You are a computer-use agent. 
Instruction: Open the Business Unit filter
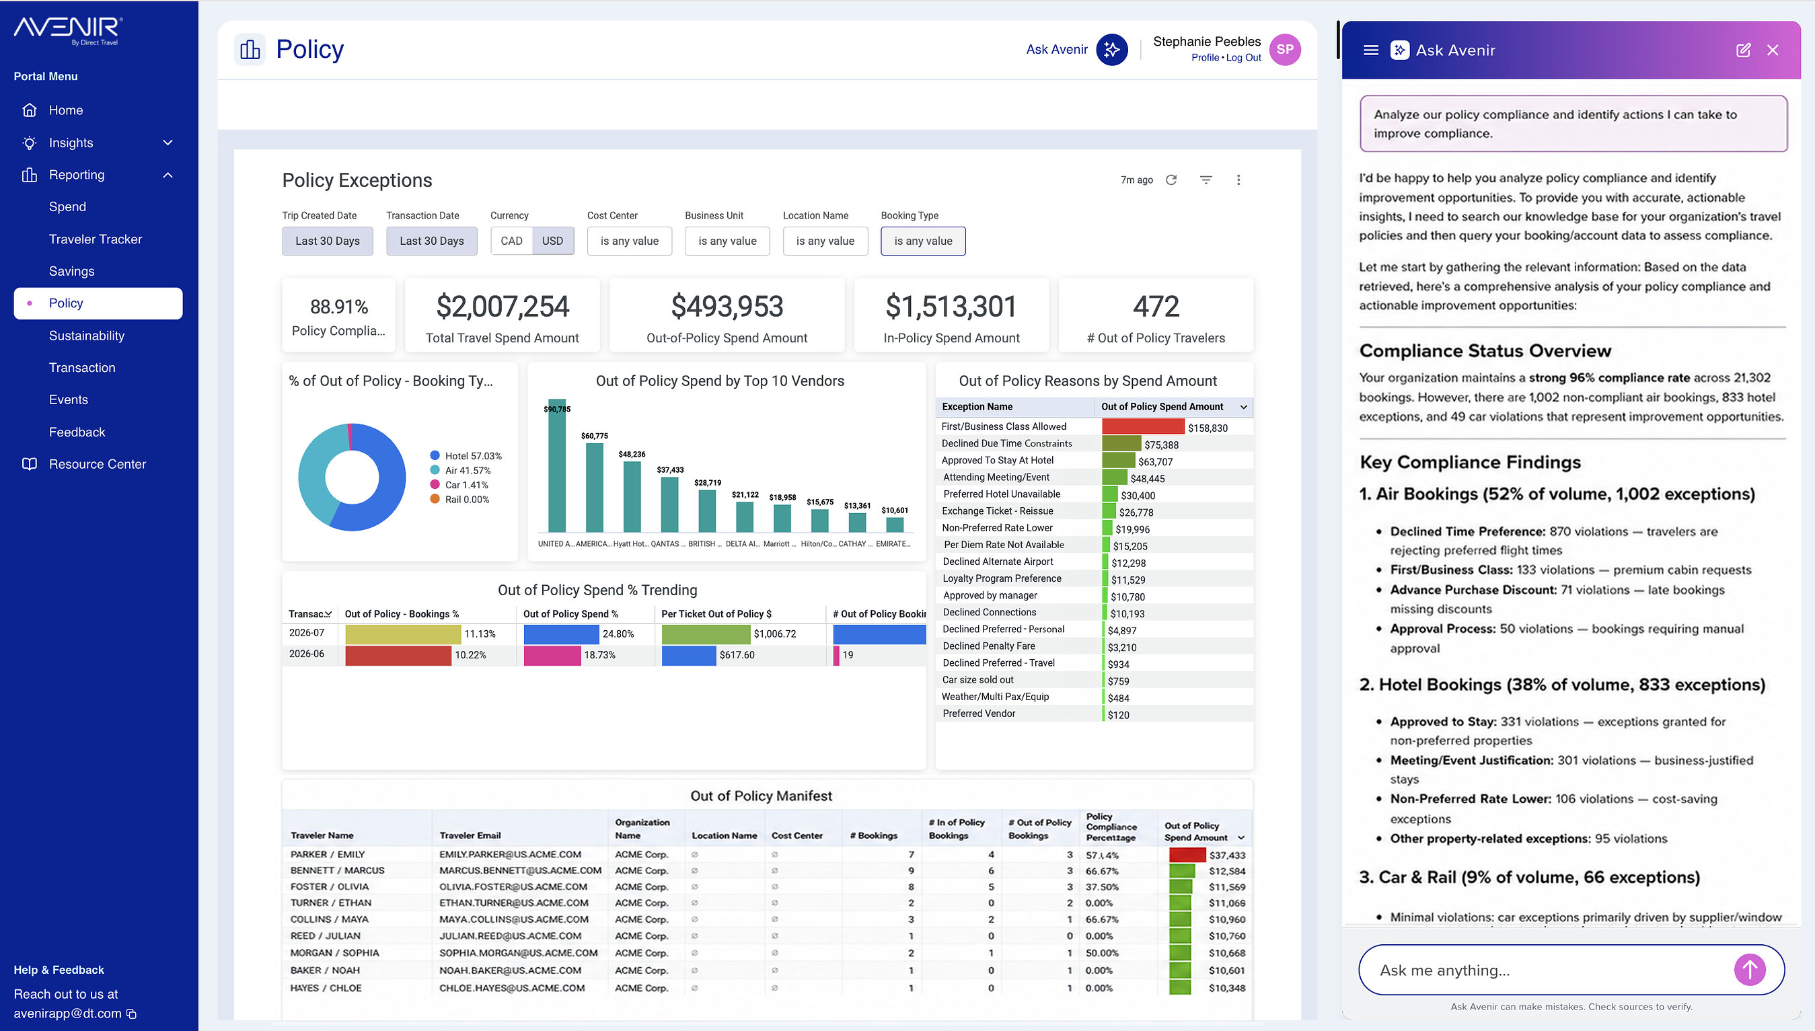(727, 241)
